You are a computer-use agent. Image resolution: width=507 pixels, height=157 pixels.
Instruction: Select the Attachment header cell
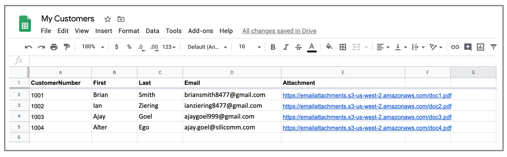(x=343, y=83)
